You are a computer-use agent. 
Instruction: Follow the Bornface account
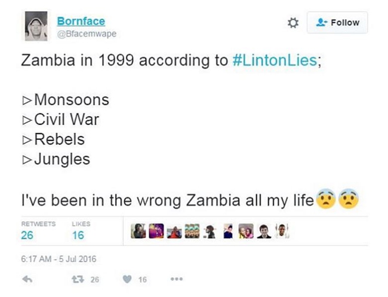(337, 23)
